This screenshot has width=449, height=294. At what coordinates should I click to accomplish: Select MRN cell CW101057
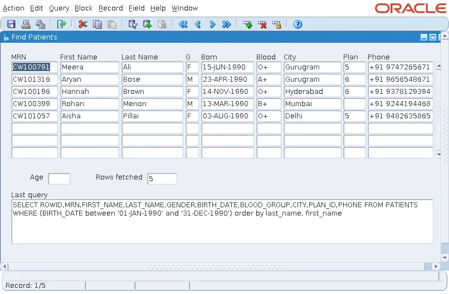coord(35,116)
